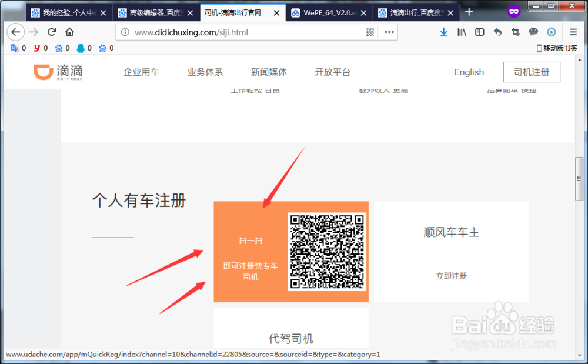
Task: Click the undo arrow toolbar icon
Action: (x=497, y=32)
